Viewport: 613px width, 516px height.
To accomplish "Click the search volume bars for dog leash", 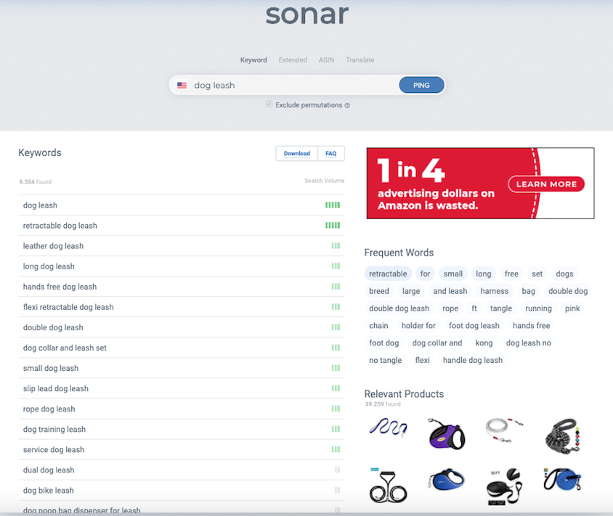I will point(333,205).
